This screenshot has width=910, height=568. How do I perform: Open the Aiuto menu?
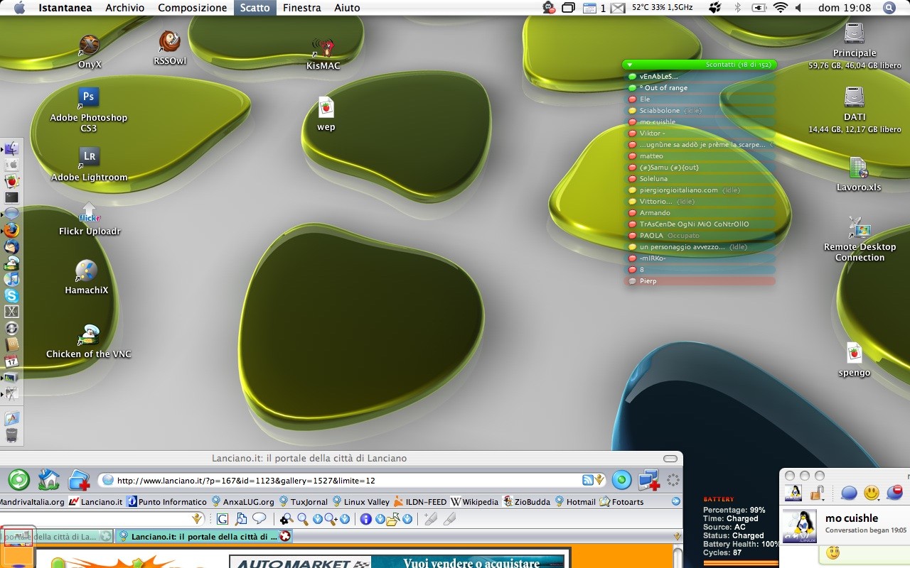point(347,8)
